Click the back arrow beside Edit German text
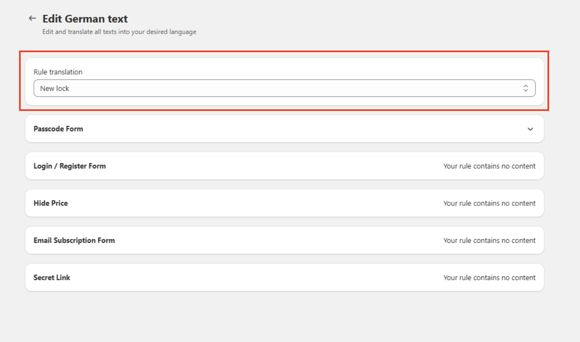 [x=32, y=18]
